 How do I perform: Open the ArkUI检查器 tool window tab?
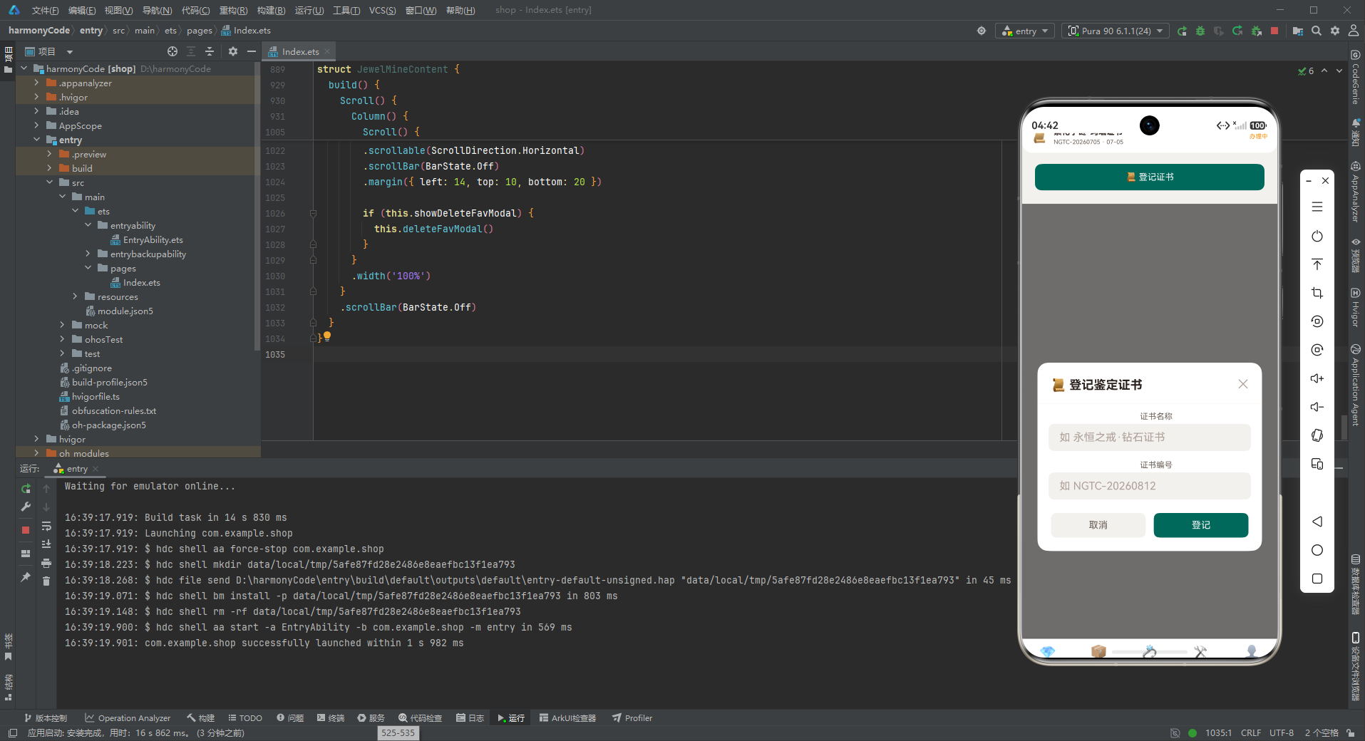[567, 718]
